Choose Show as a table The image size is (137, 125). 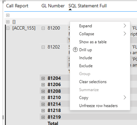point(100,42)
